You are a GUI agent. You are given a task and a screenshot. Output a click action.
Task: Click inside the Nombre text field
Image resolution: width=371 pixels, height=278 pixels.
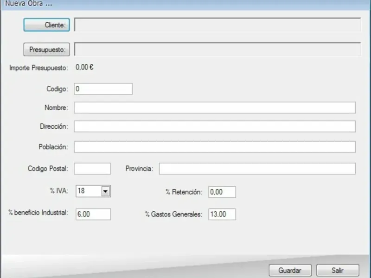(x=215, y=107)
